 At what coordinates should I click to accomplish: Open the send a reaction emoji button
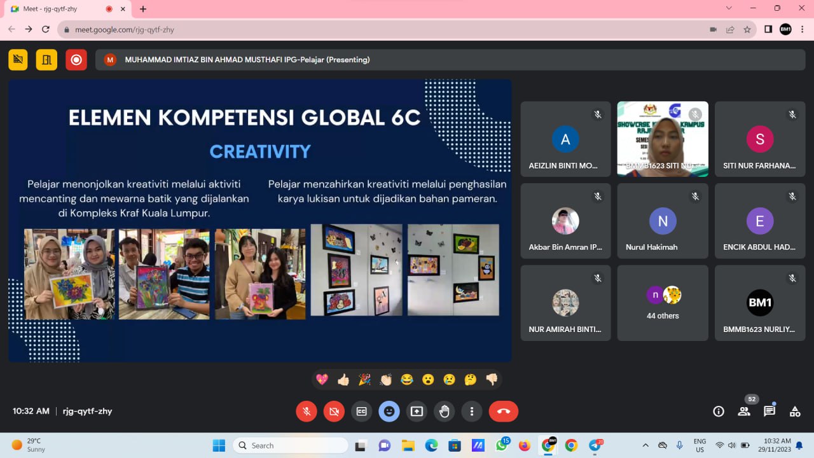(x=389, y=412)
